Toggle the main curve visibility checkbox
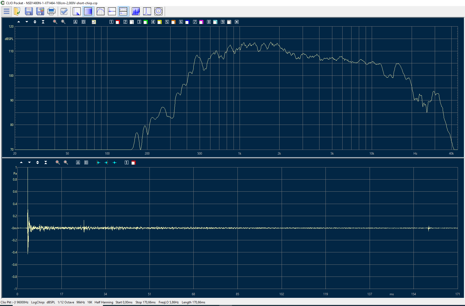 pyautogui.click(x=94, y=22)
